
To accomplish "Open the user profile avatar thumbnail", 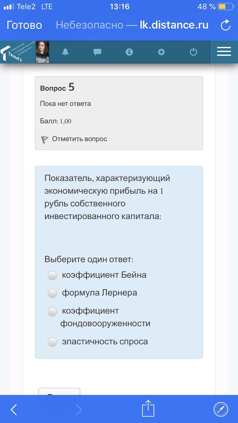I will 43,52.
